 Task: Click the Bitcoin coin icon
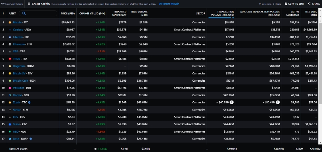10,22
